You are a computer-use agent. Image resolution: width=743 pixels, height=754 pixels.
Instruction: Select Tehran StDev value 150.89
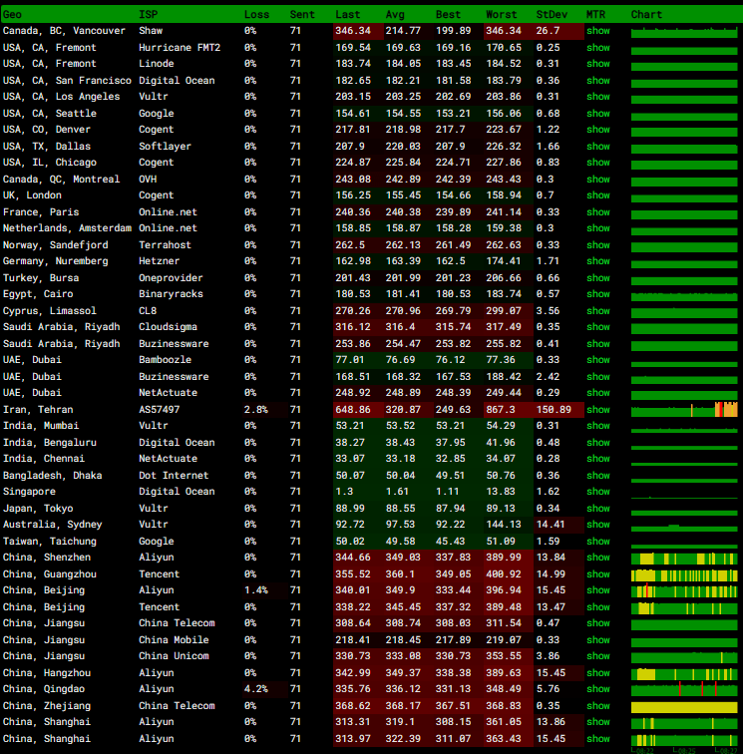554,410
